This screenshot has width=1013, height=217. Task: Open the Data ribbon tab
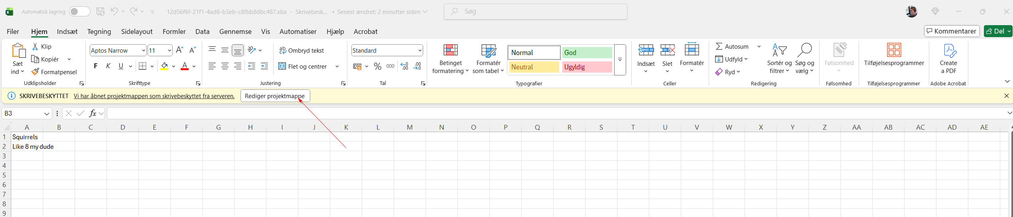pyautogui.click(x=203, y=32)
